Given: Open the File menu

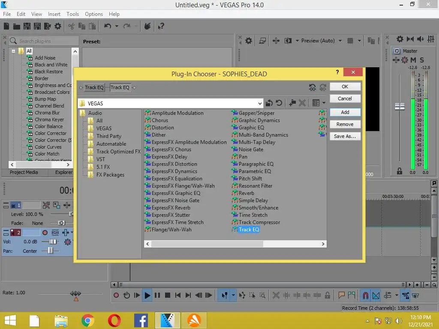Looking at the screenshot, I should pos(7,14).
